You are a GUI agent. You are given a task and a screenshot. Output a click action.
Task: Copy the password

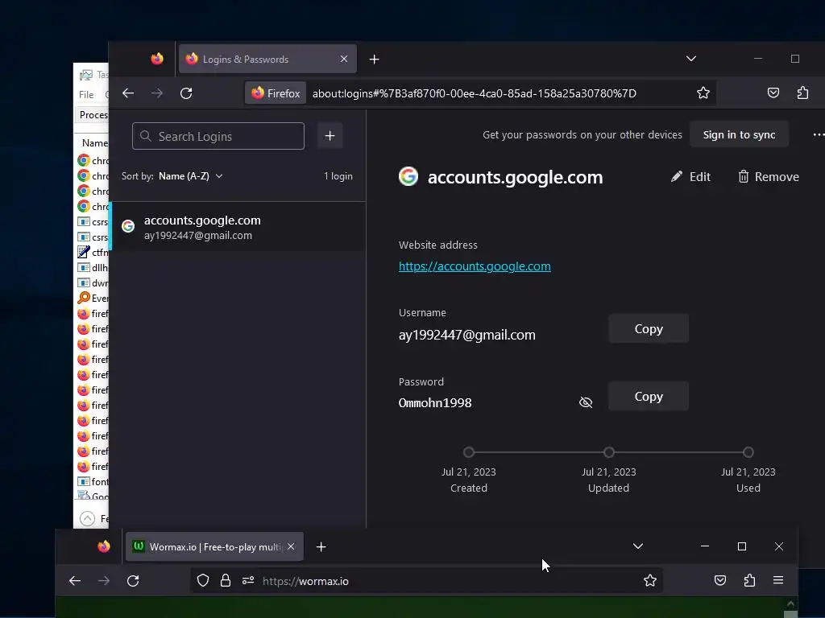click(x=649, y=396)
